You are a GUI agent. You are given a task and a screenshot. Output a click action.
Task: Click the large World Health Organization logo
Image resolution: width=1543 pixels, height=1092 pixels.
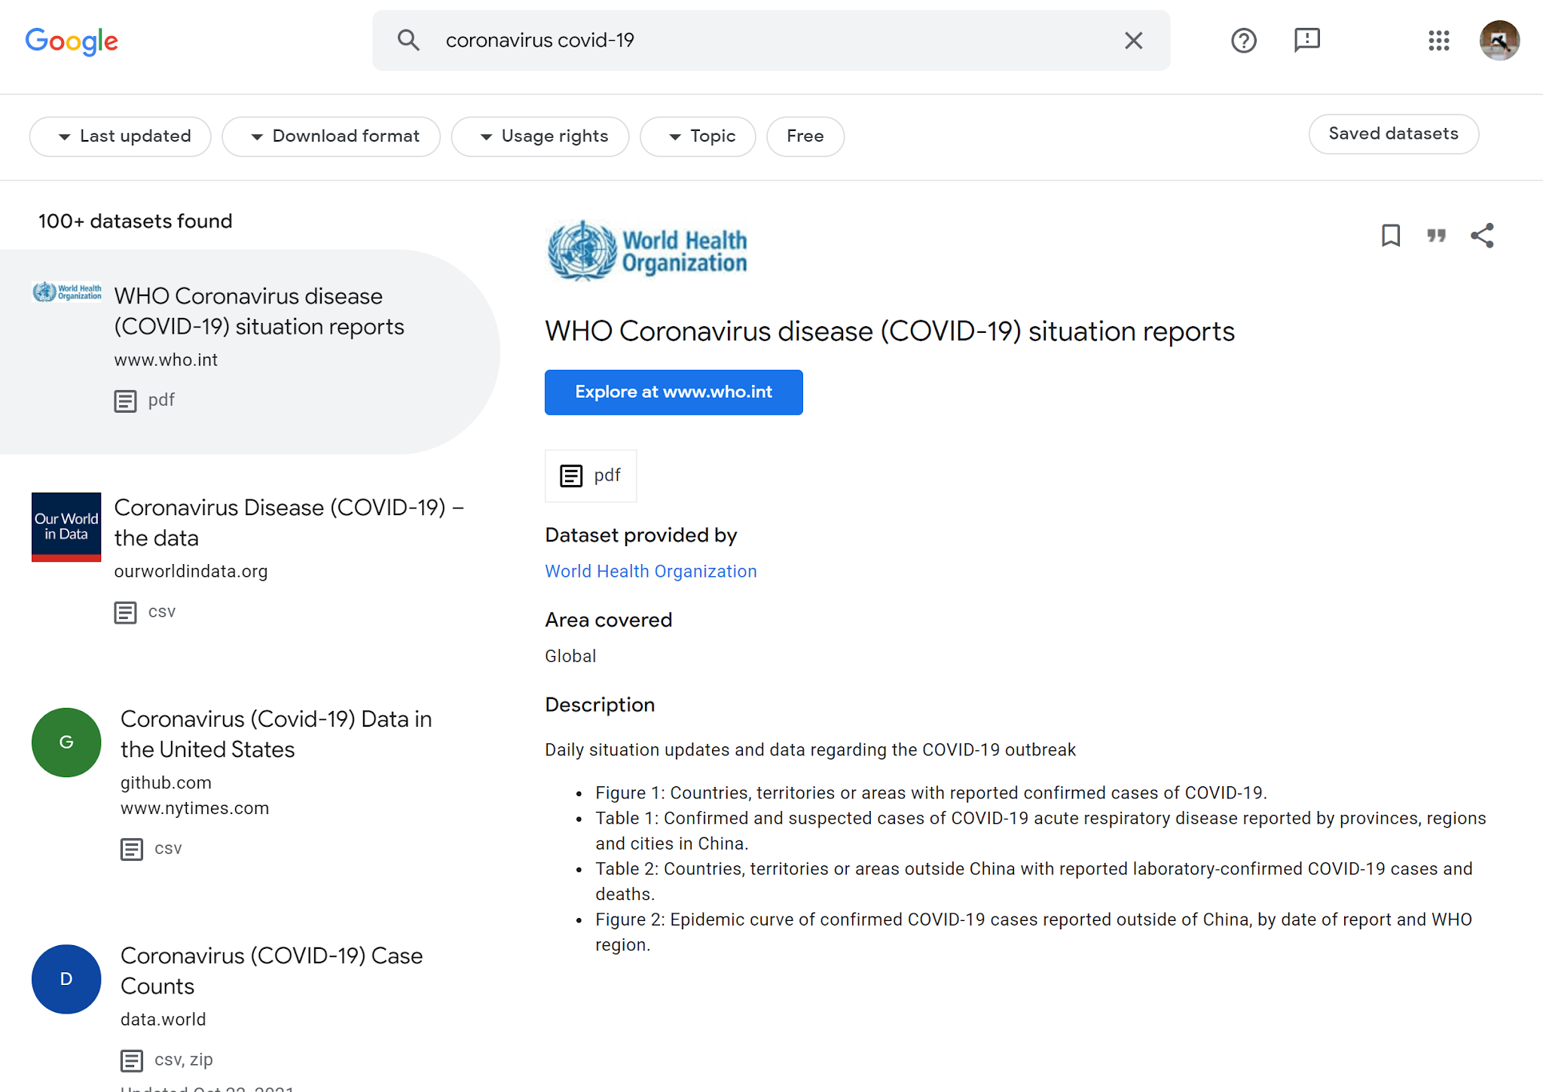647,251
